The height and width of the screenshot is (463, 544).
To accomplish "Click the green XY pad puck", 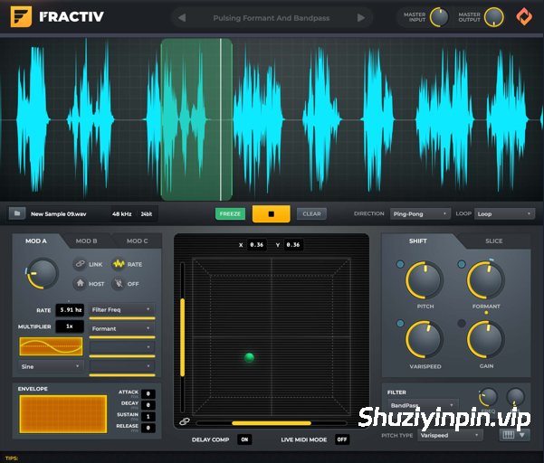I will 249,357.
